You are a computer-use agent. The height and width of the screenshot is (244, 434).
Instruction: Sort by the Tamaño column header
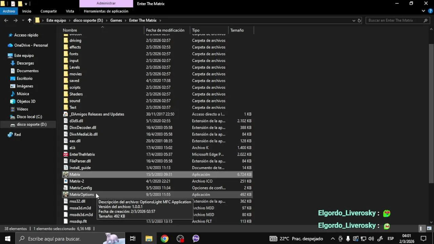coord(241,30)
